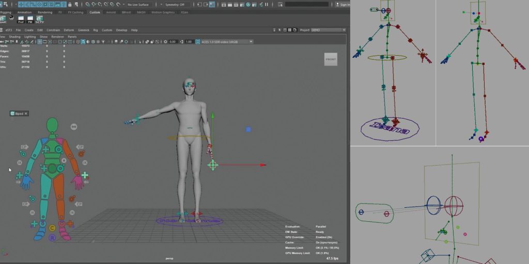Screen dimensions: 529x264
Task: Toggle the No Live Surface field
Action: click(138, 5)
